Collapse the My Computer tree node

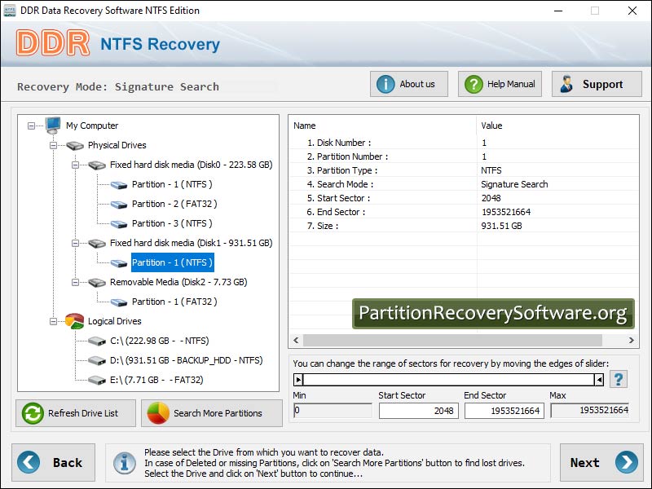[x=31, y=126]
